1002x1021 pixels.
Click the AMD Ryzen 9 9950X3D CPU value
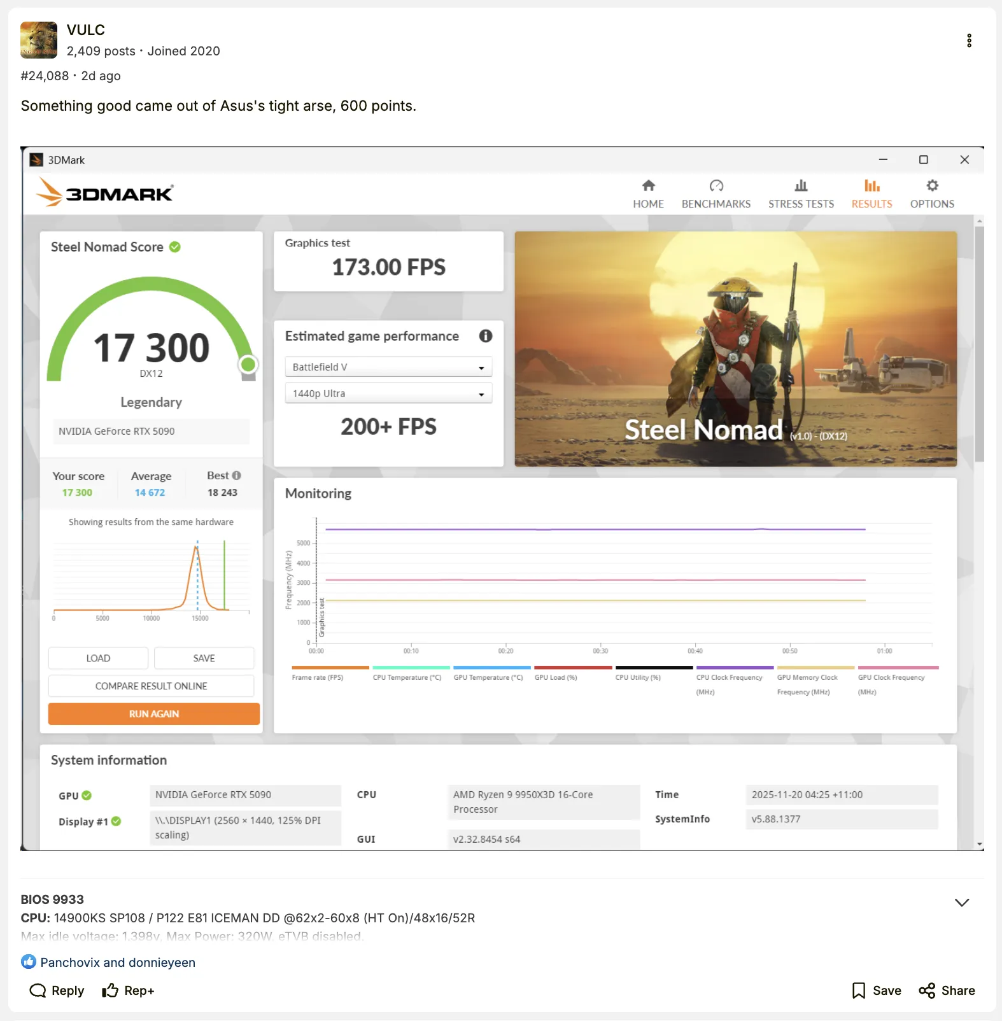pyautogui.click(x=544, y=802)
